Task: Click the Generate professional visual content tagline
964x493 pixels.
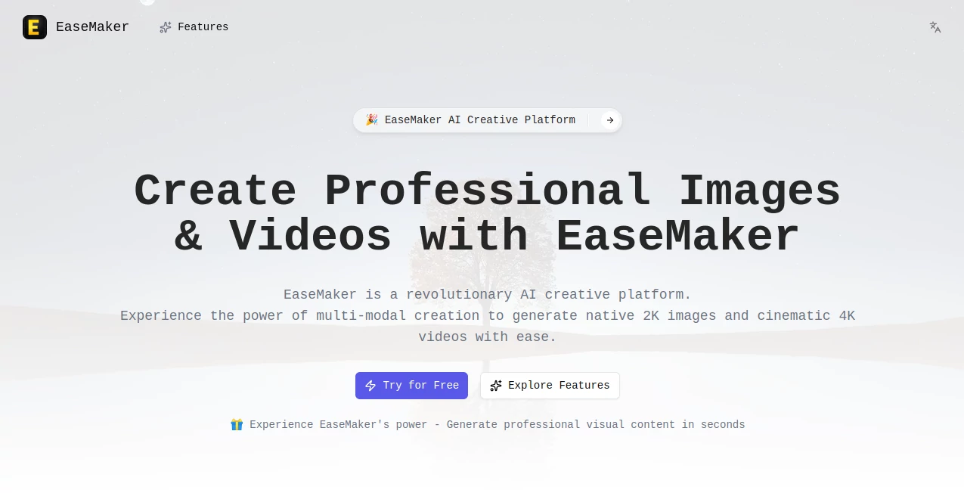Action: pos(497,424)
